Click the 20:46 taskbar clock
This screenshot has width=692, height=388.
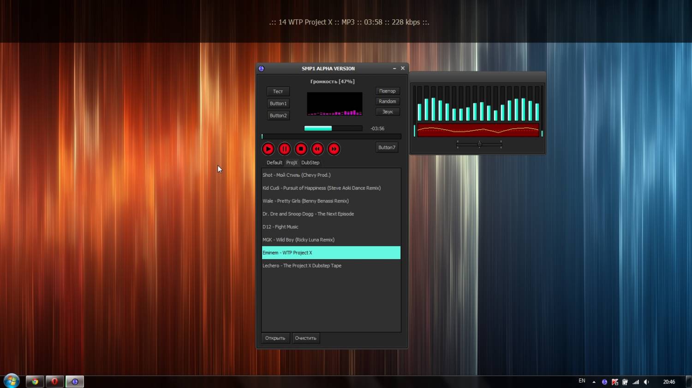pyautogui.click(x=669, y=382)
